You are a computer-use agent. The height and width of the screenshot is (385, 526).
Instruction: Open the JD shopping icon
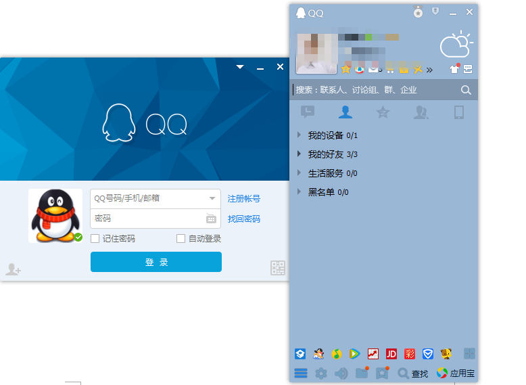(391, 353)
